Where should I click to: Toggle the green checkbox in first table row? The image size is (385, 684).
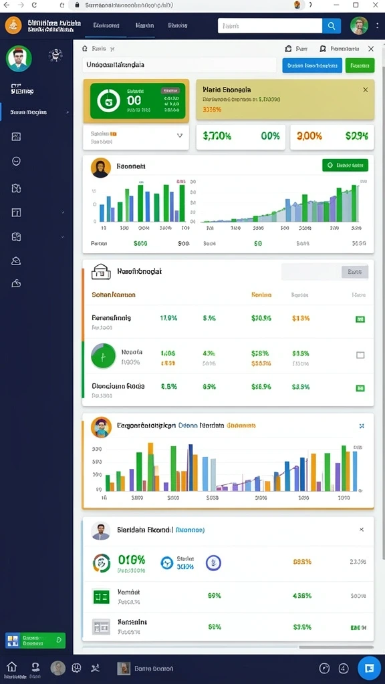(360, 319)
